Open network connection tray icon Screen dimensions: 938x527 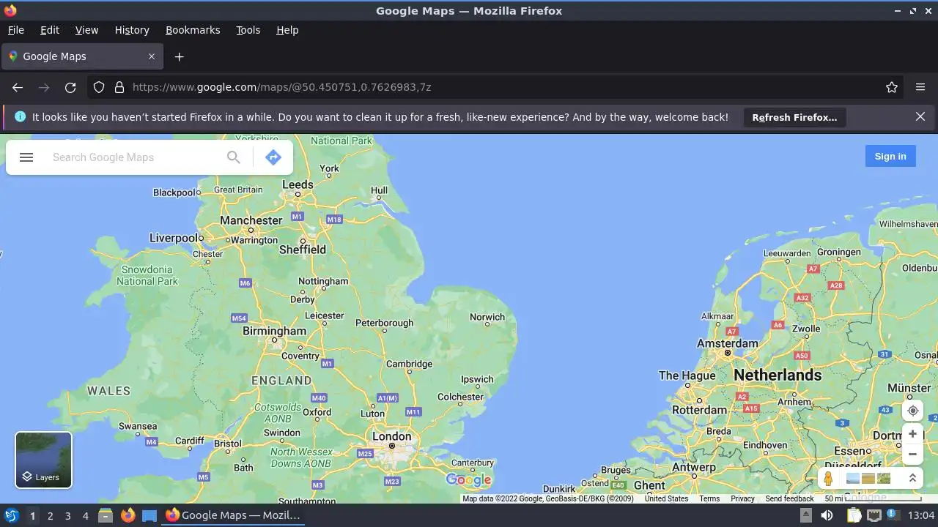coord(874,515)
